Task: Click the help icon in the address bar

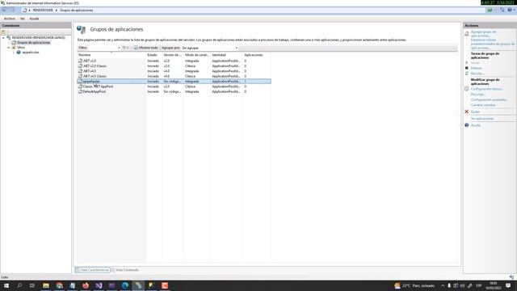Action: (510, 11)
